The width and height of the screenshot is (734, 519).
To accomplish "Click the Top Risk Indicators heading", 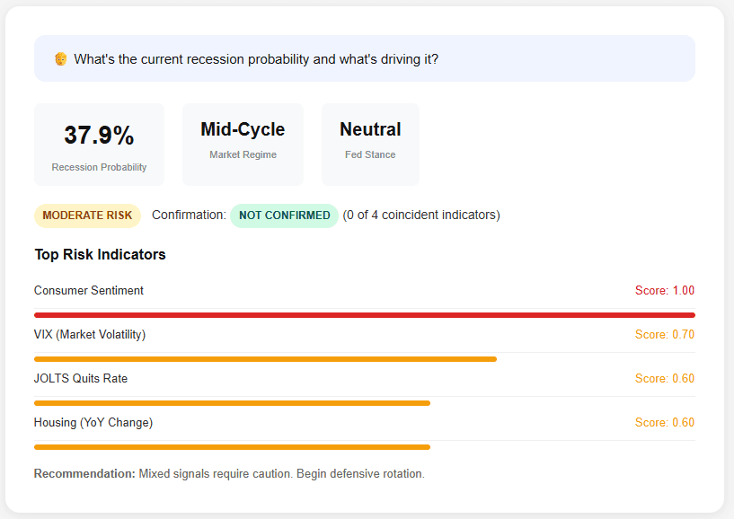I will (x=99, y=254).
